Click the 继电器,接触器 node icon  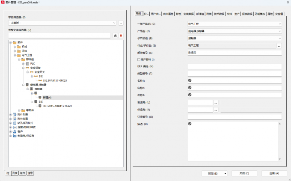point(27,85)
